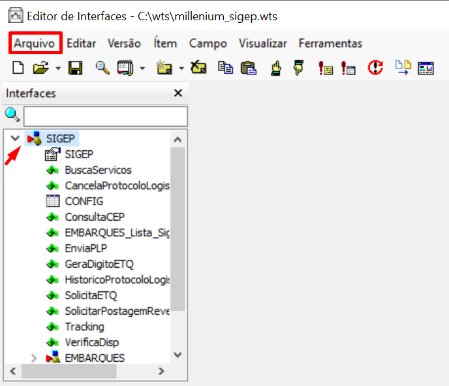
Task: Click the Interfaces search magnifier icon
Action: 12,115
